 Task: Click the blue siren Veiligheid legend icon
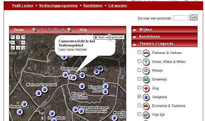click(146, 97)
